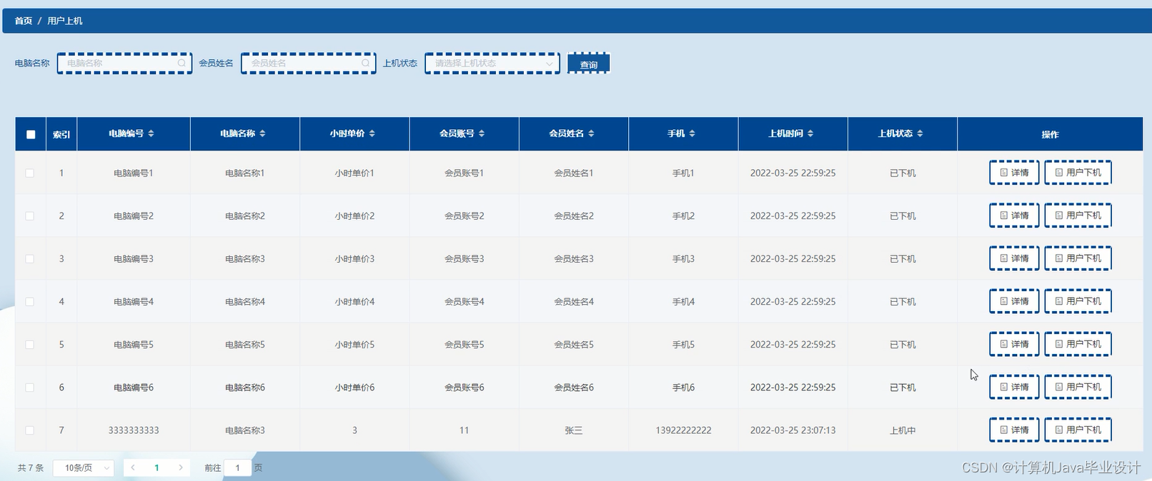Click the 查询 search button
The width and height of the screenshot is (1152, 481).
click(588, 64)
